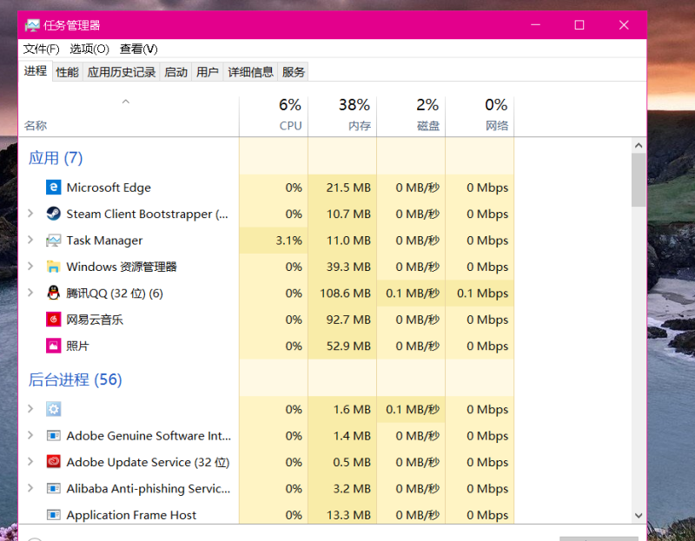Switch to the 进程 tab
Image resolution: width=695 pixels, height=541 pixels.
36,71
